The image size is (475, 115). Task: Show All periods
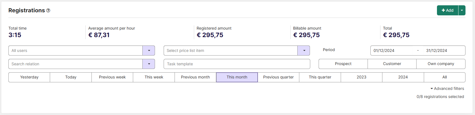point(445,77)
